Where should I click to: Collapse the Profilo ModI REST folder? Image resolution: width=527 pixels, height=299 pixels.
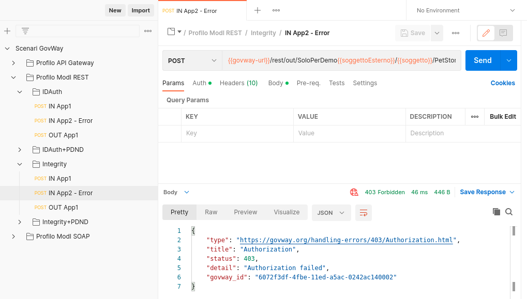click(x=13, y=77)
